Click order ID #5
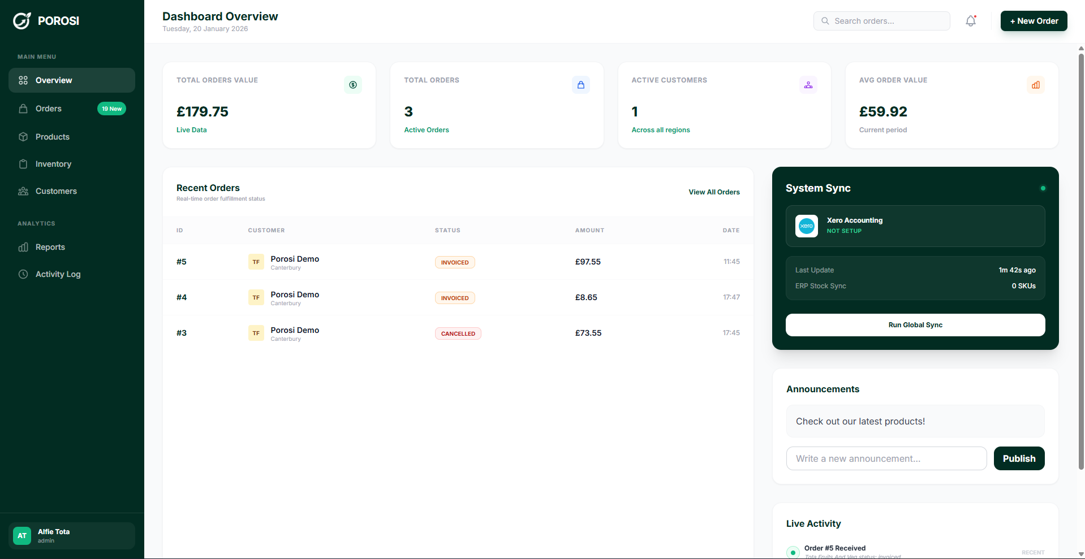1085x559 pixels. (x=182, y=262)
